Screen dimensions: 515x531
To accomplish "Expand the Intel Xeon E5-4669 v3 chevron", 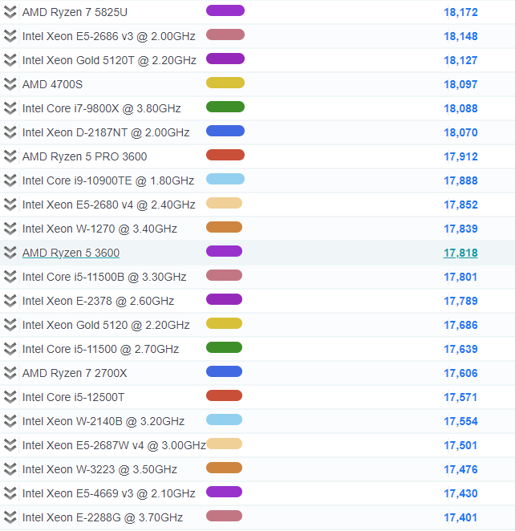I will (10, 492).
